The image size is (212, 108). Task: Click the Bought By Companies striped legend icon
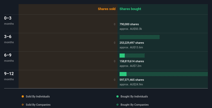pyautogui.click(x=117, y=105)
